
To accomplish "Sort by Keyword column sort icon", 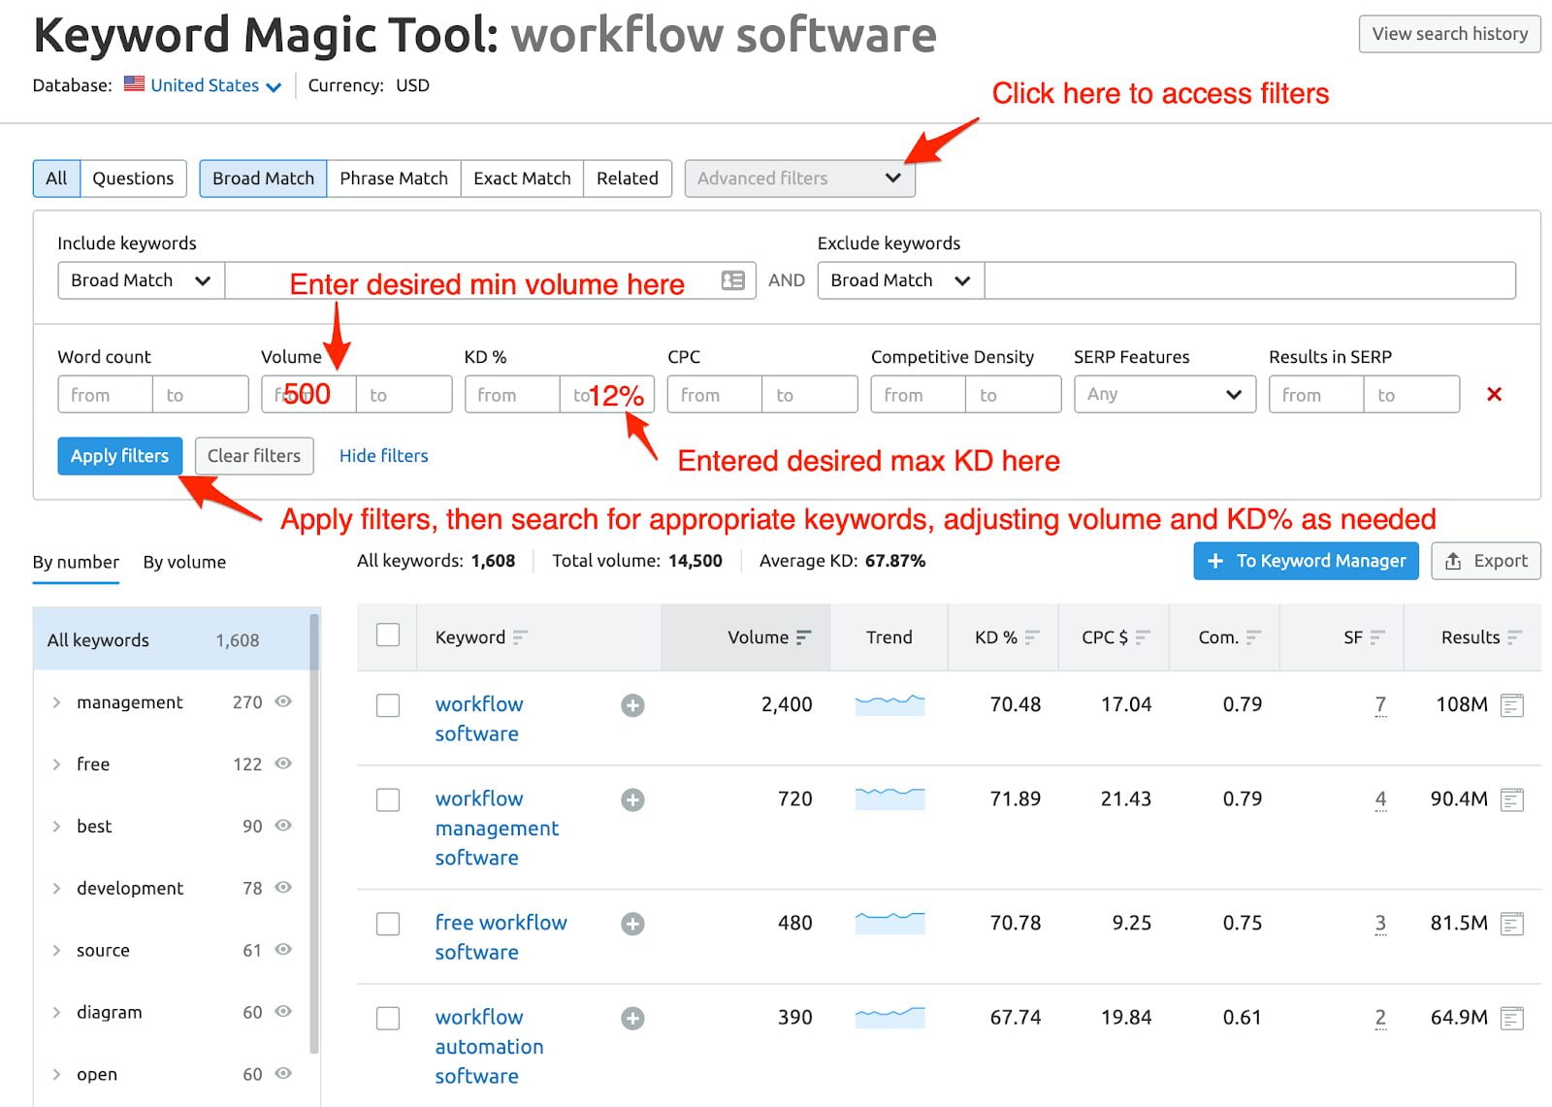I will [x=520, y=637].
